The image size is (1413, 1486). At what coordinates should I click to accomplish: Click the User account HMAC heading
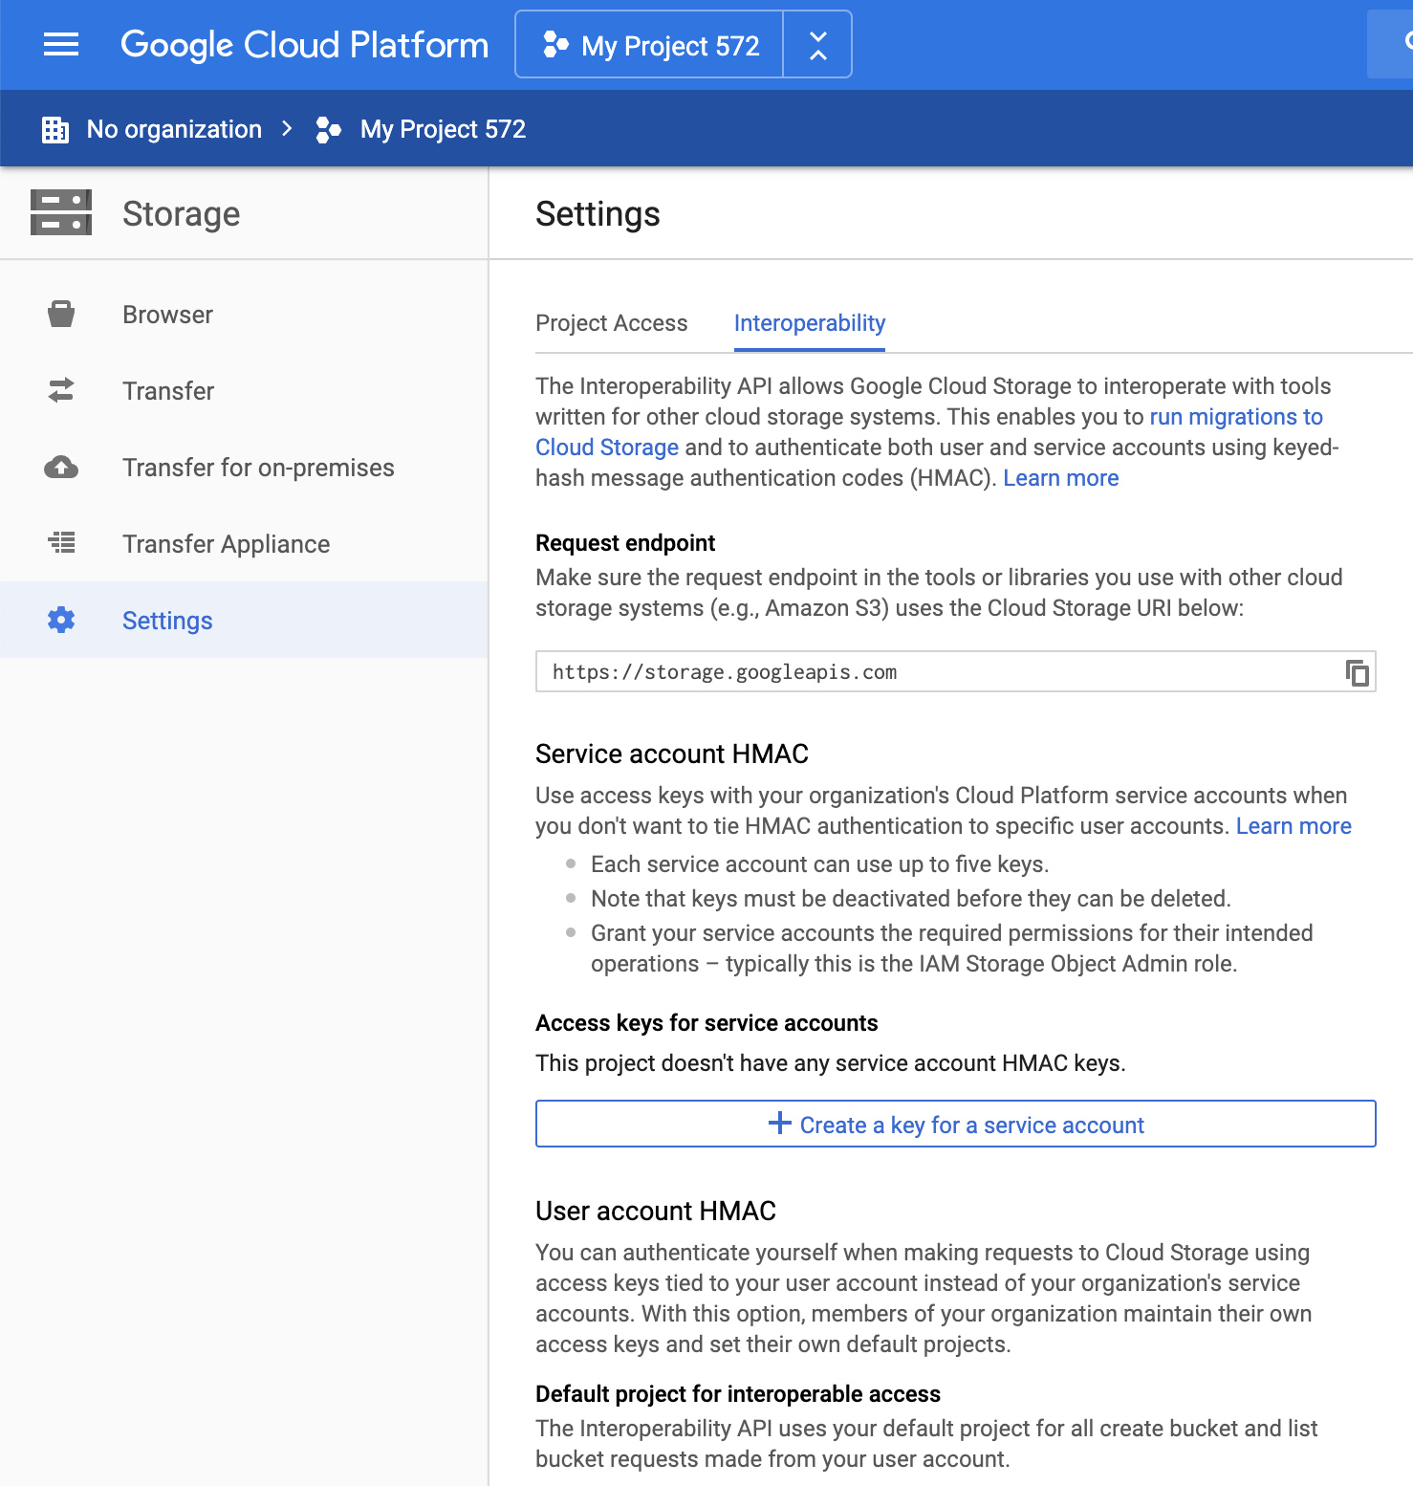tap(656, 1211)
